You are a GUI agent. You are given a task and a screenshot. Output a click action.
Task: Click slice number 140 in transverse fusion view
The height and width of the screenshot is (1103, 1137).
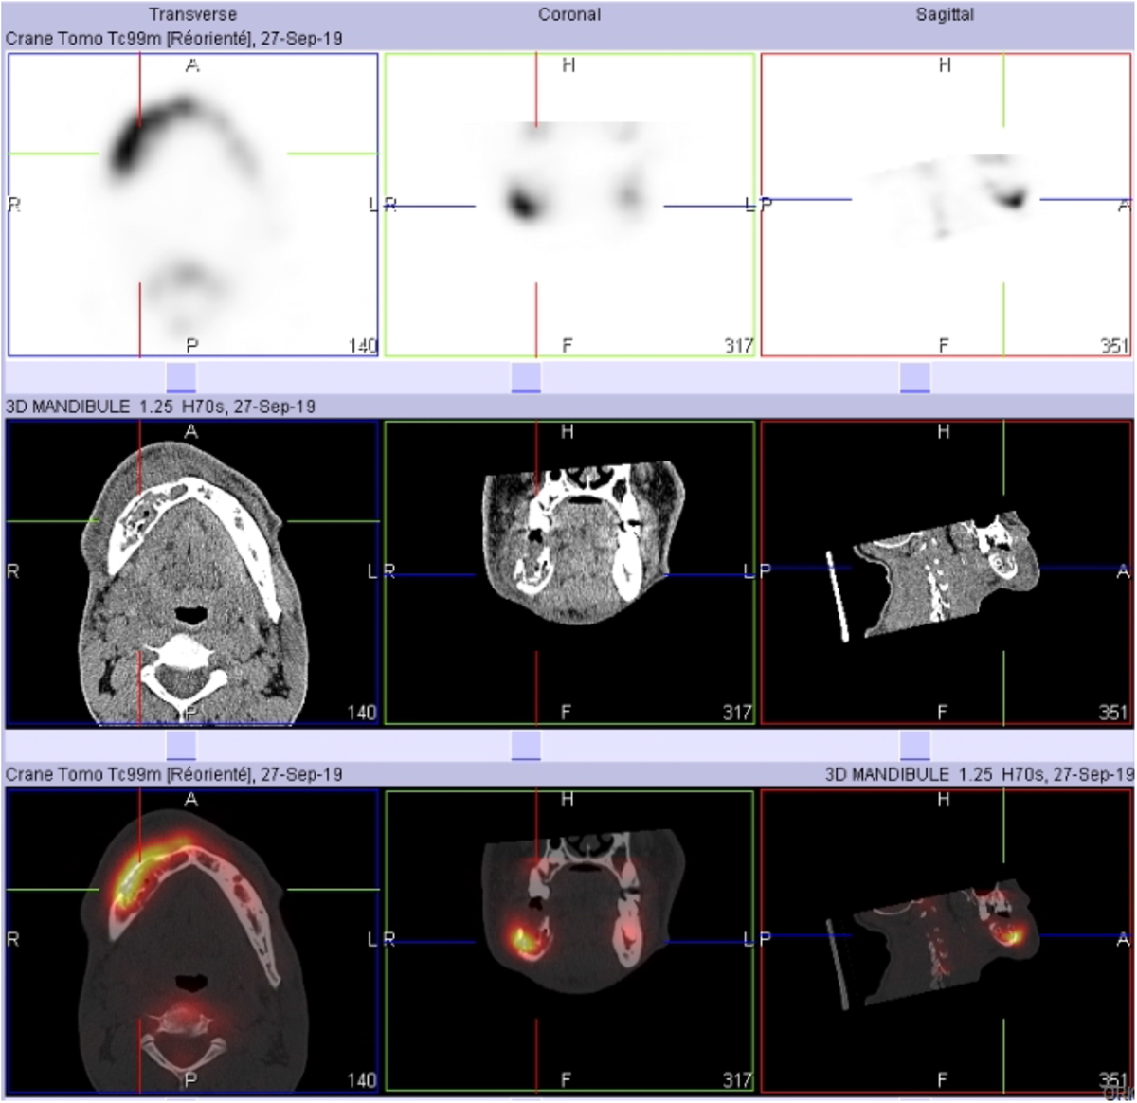click(x=362, y=1080)
